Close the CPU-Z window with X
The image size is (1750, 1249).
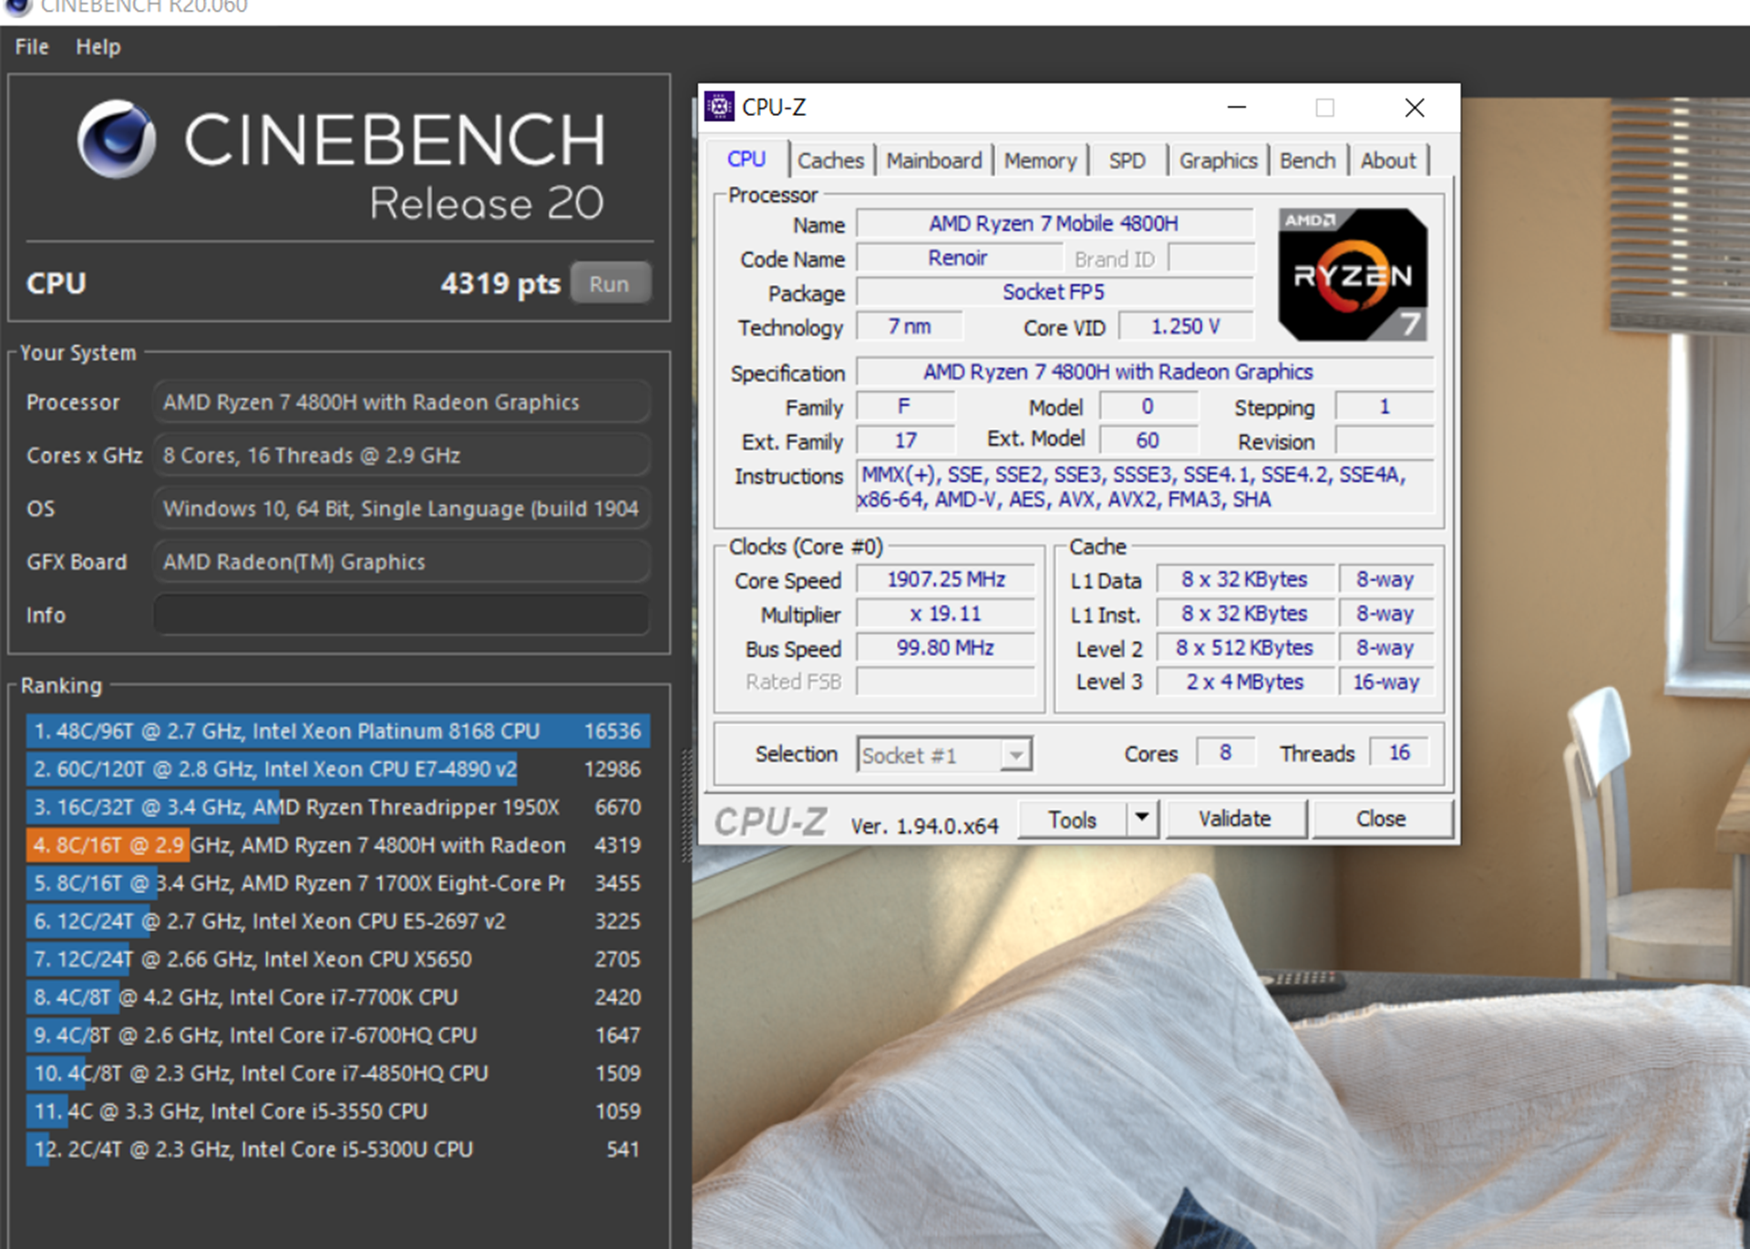(x=1415, y=107)
